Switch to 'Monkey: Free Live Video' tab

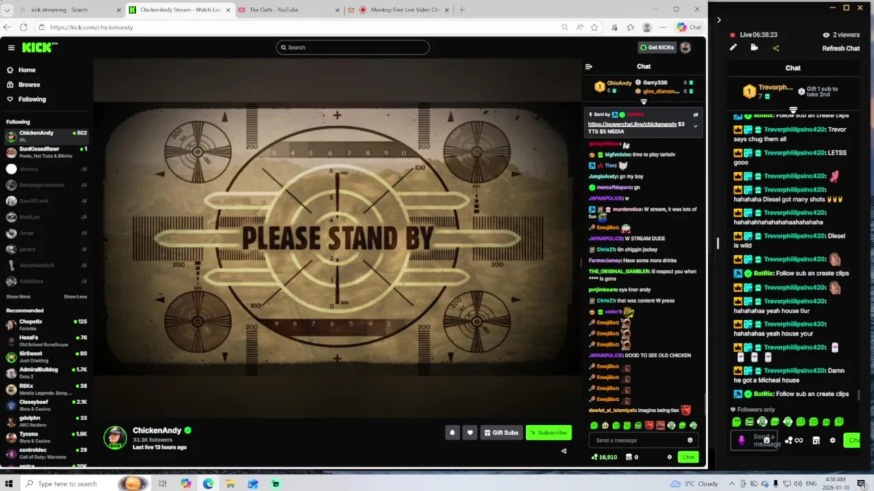pos(398,10)
